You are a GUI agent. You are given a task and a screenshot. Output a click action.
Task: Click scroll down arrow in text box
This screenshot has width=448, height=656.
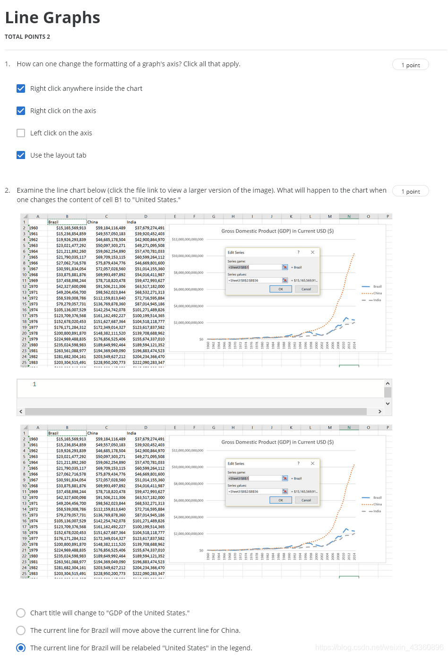388,404
